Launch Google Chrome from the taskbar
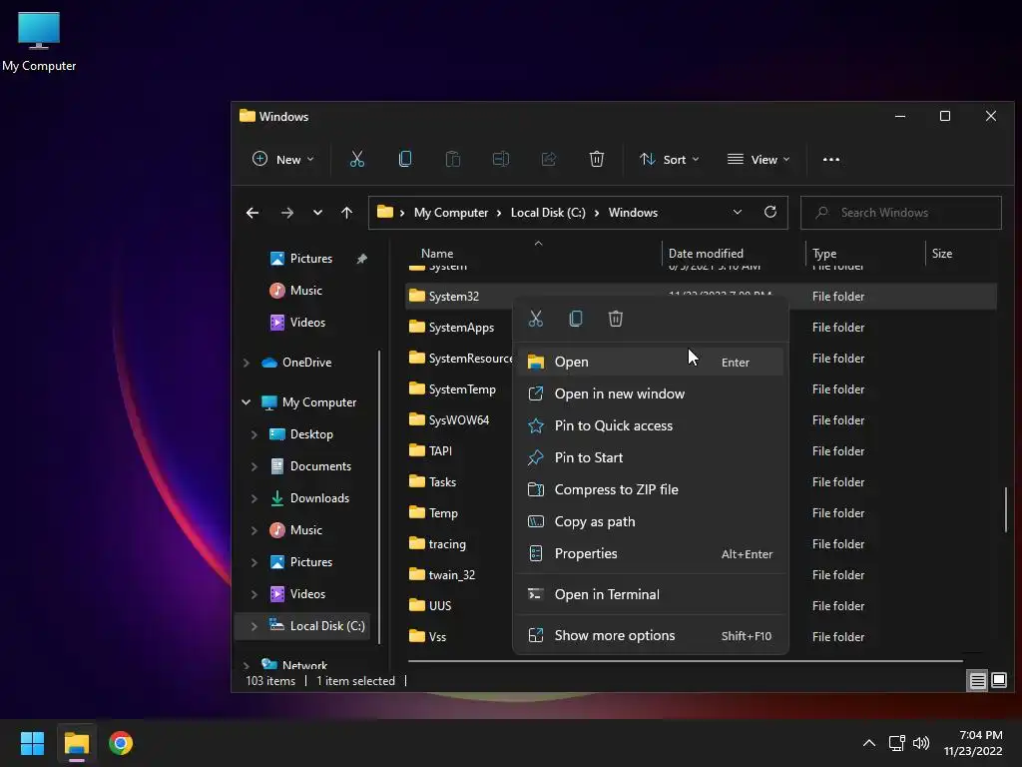Viewport: 1022px width, 767px height. tap(121, 743)
